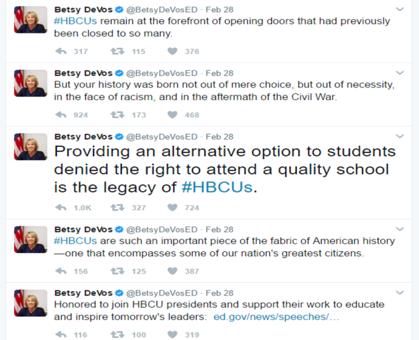Retweet the 'remain at the forefront' tweet
419x340 pixels.
tap(117, 51)
